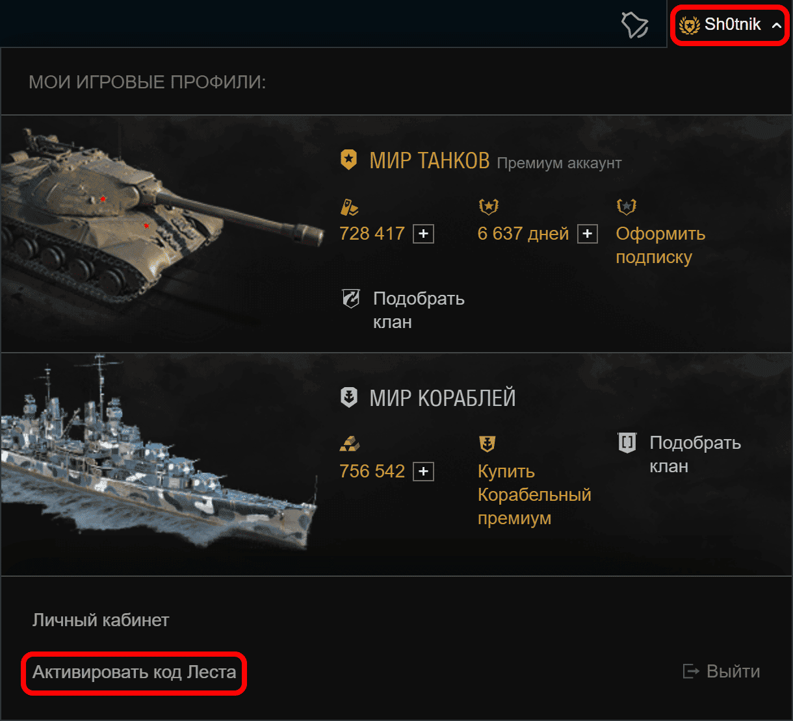This screenshot has width=793, height=721.
Task: Open the МИР КОРАБЛЕЙ profile title
Action: coord(442,398)
